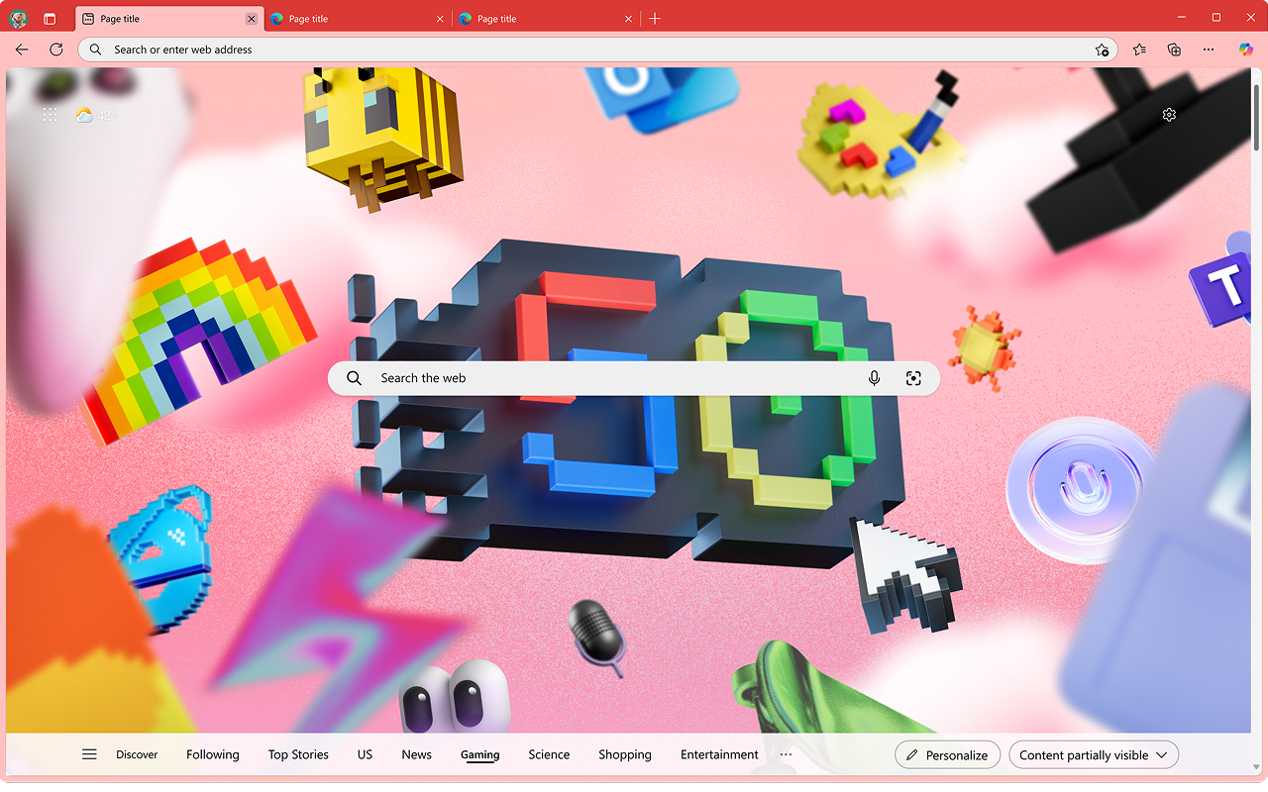
Task: Open Collections icon in toolbar
Action: point(1174,49)
